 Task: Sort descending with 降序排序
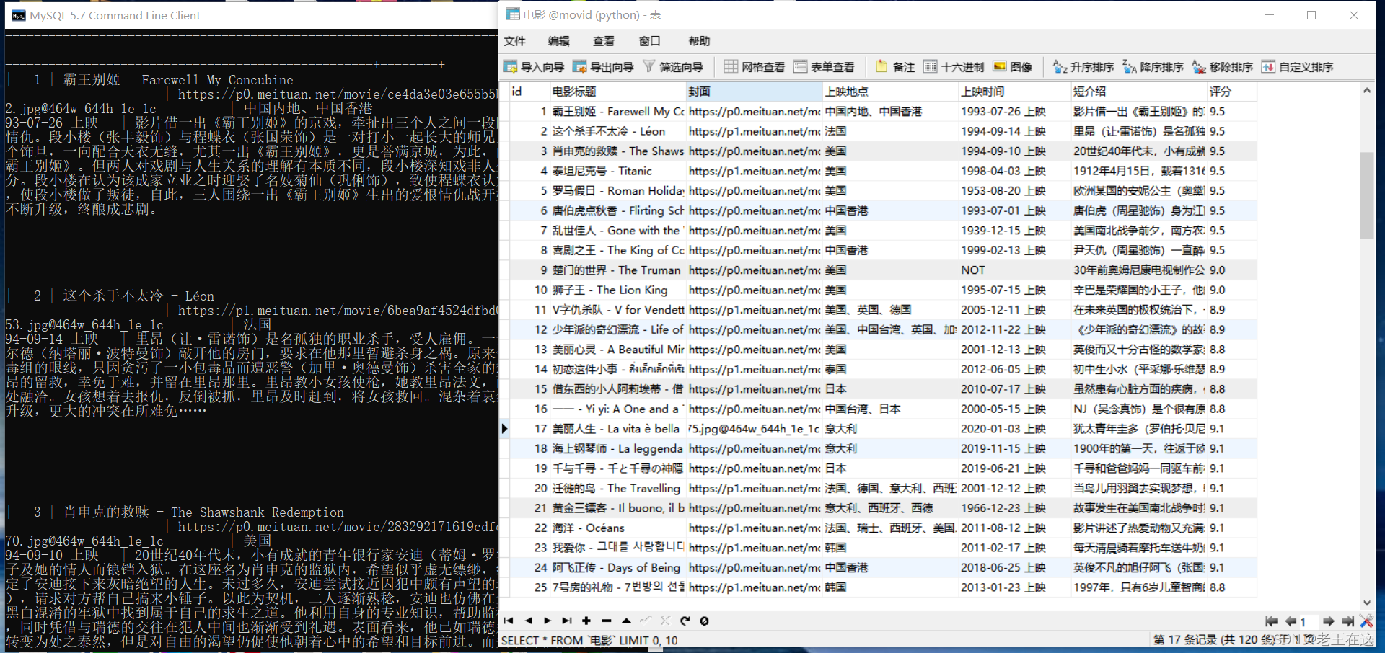click(x=1153, y=67)
